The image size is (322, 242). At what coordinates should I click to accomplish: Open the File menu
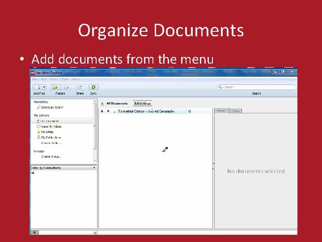34,79
